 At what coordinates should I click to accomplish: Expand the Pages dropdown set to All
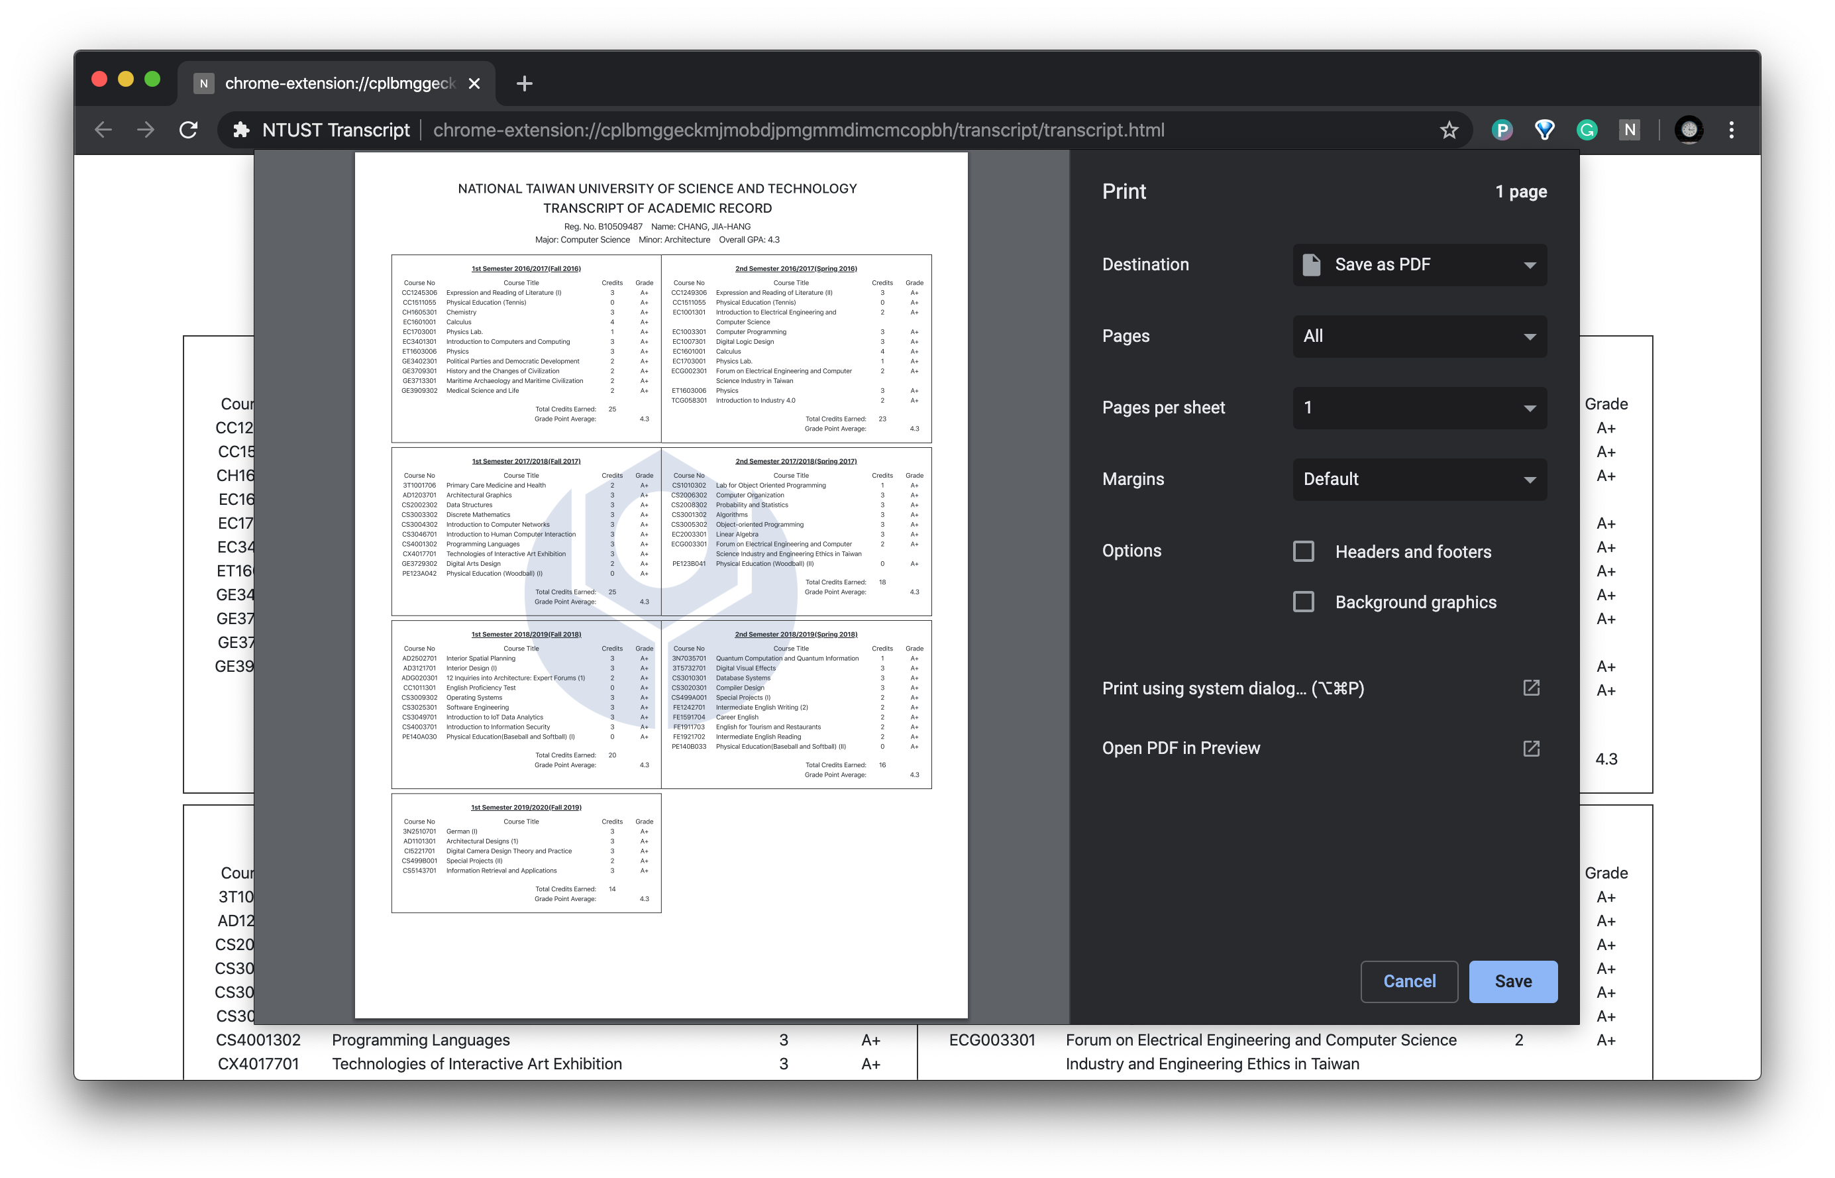point(1419,336)
